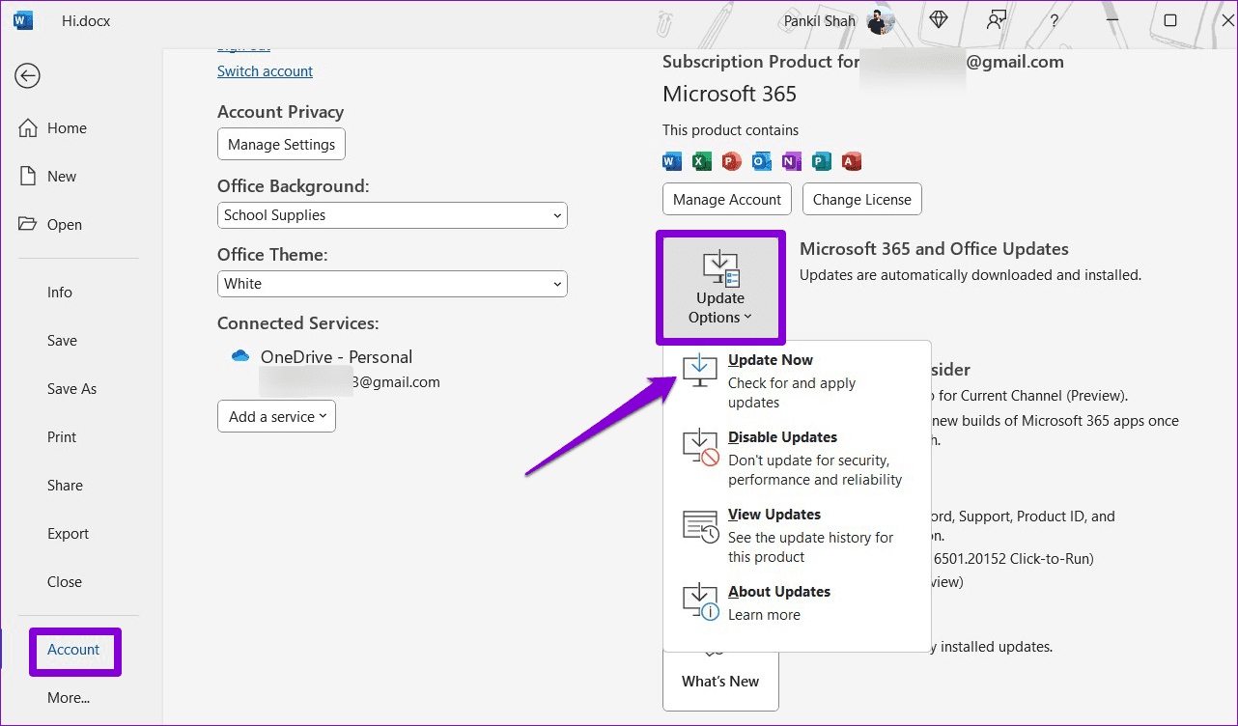
Task: Open the Office Background dropdown
Action: tap(392, 215)
